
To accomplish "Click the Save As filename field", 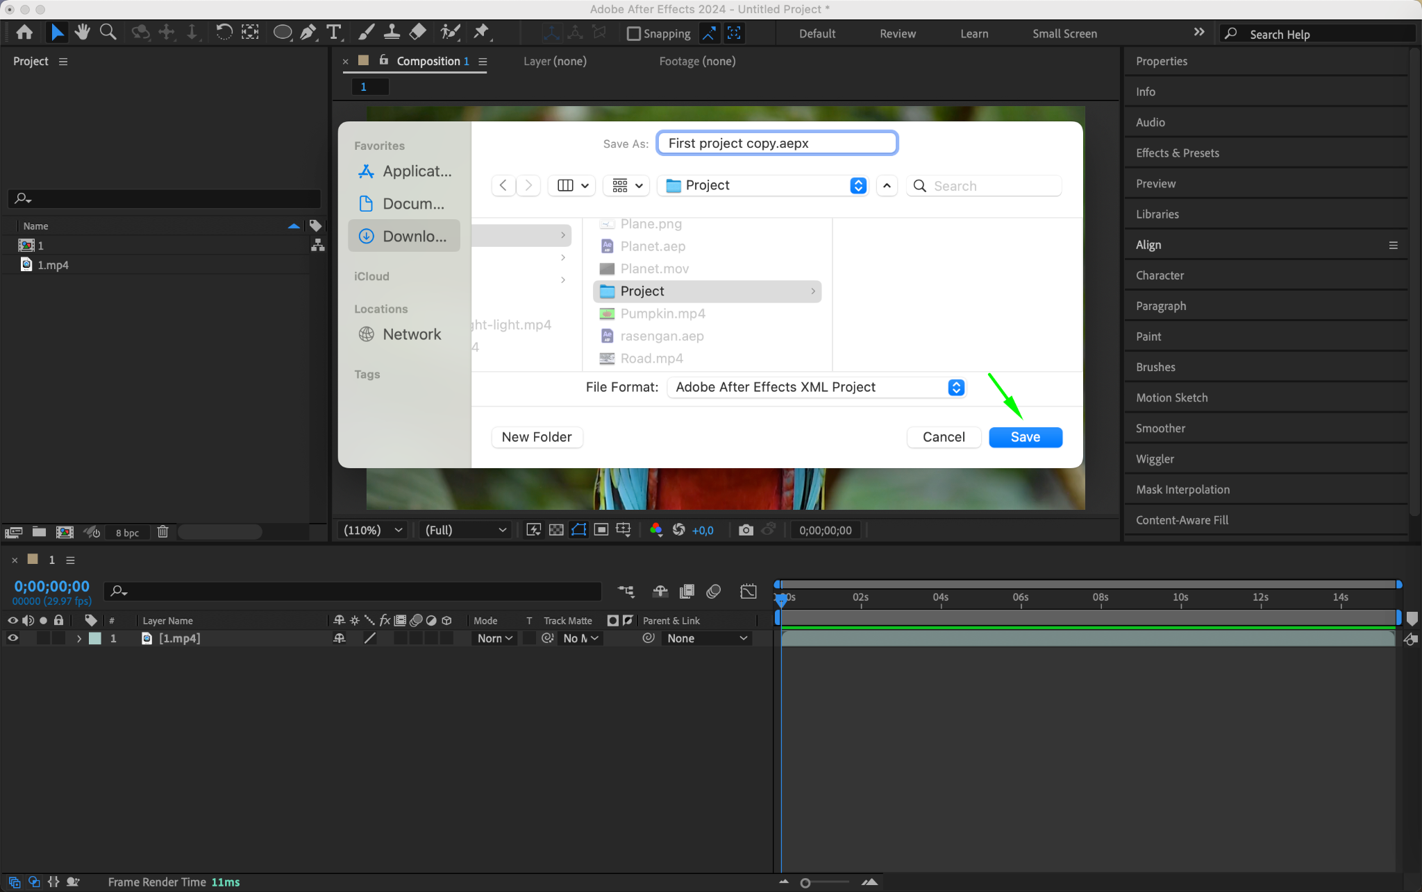I will [x=776, y=143].
